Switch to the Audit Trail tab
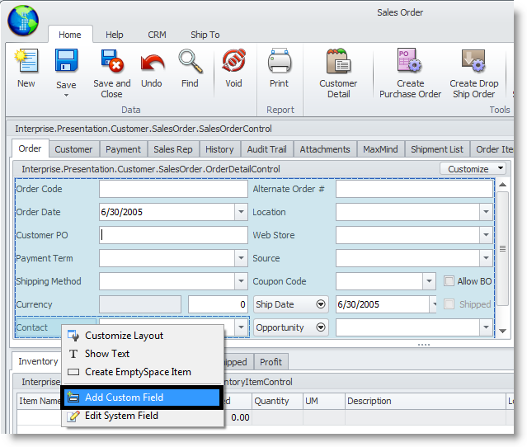527x447 pixels. 266,149
